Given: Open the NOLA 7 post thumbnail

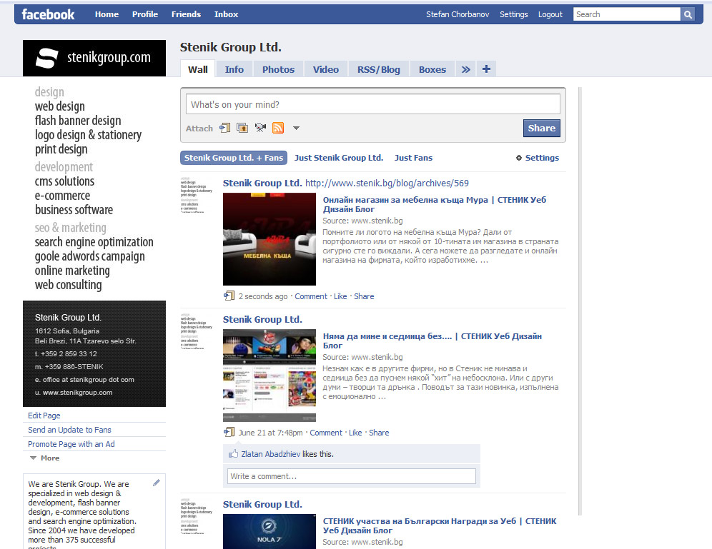Looking at the screenshot, I should tap(270, 531).
